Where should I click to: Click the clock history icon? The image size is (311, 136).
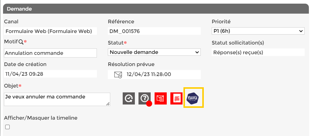pyautogui.click(x=129, y=98)
